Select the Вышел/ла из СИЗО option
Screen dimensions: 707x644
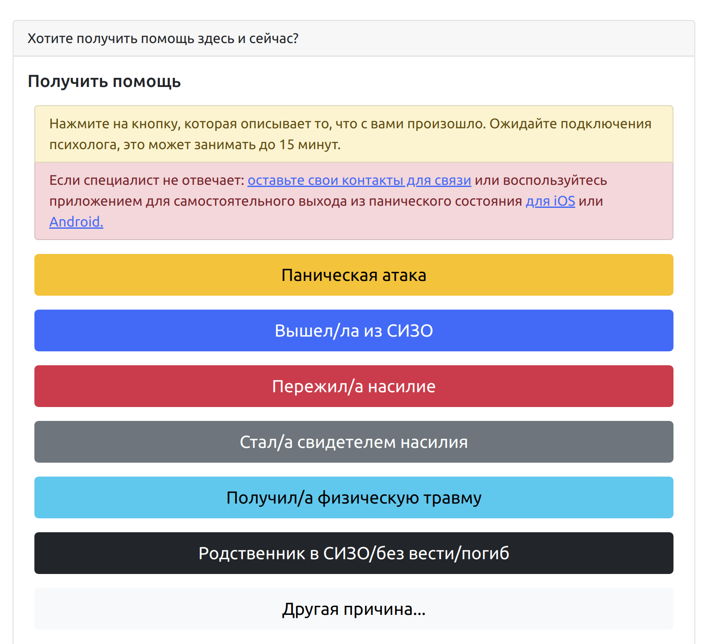[353, 330]
